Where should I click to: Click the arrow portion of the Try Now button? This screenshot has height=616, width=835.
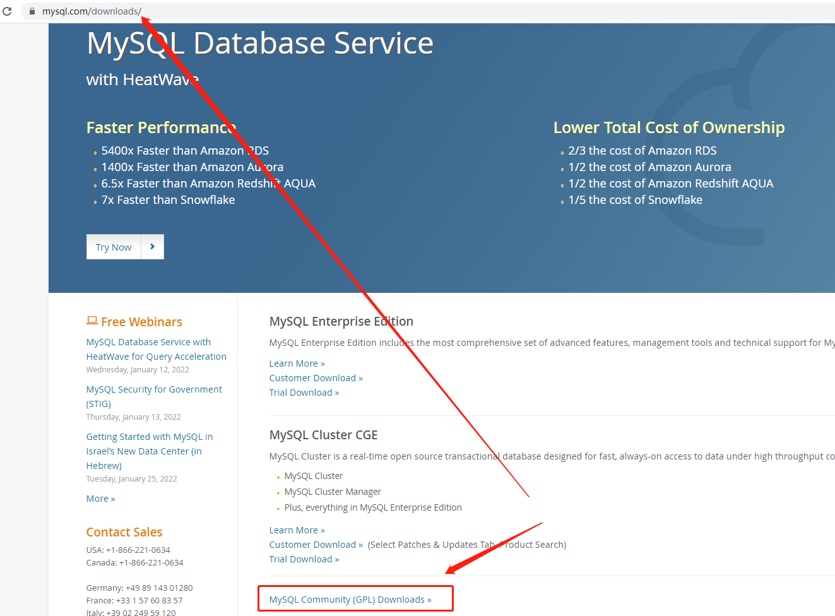click(x=153, y=247)
